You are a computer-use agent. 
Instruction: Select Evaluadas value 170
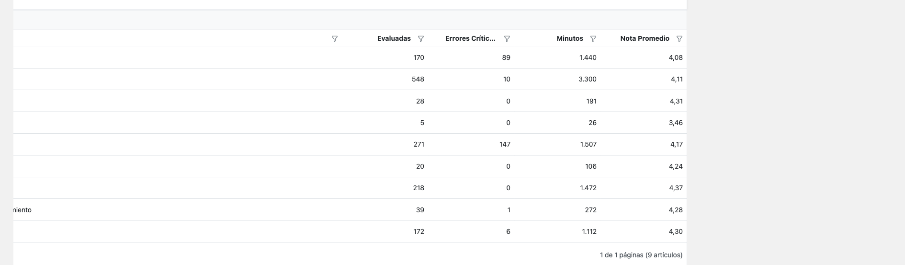(x=419, y=58)
